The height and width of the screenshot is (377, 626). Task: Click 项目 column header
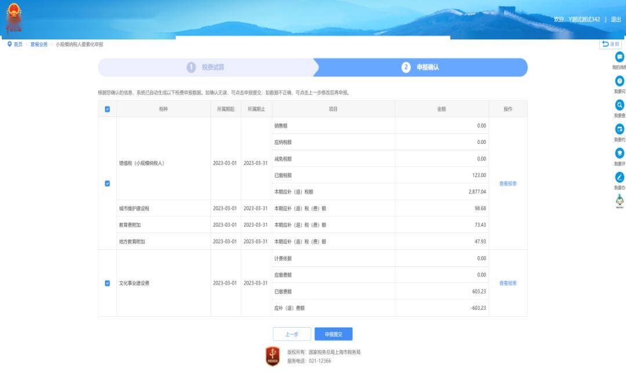[x=333, y=109]
